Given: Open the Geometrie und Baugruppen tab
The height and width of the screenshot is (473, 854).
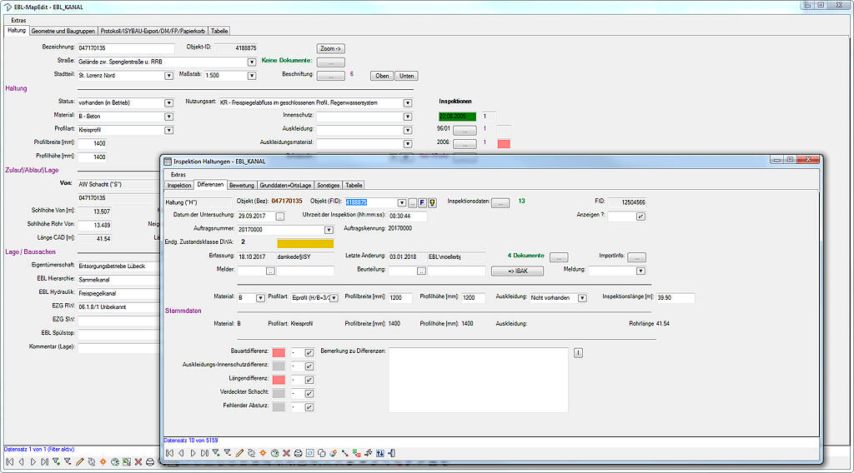Looking at the screenshot, I should [63, 31].
